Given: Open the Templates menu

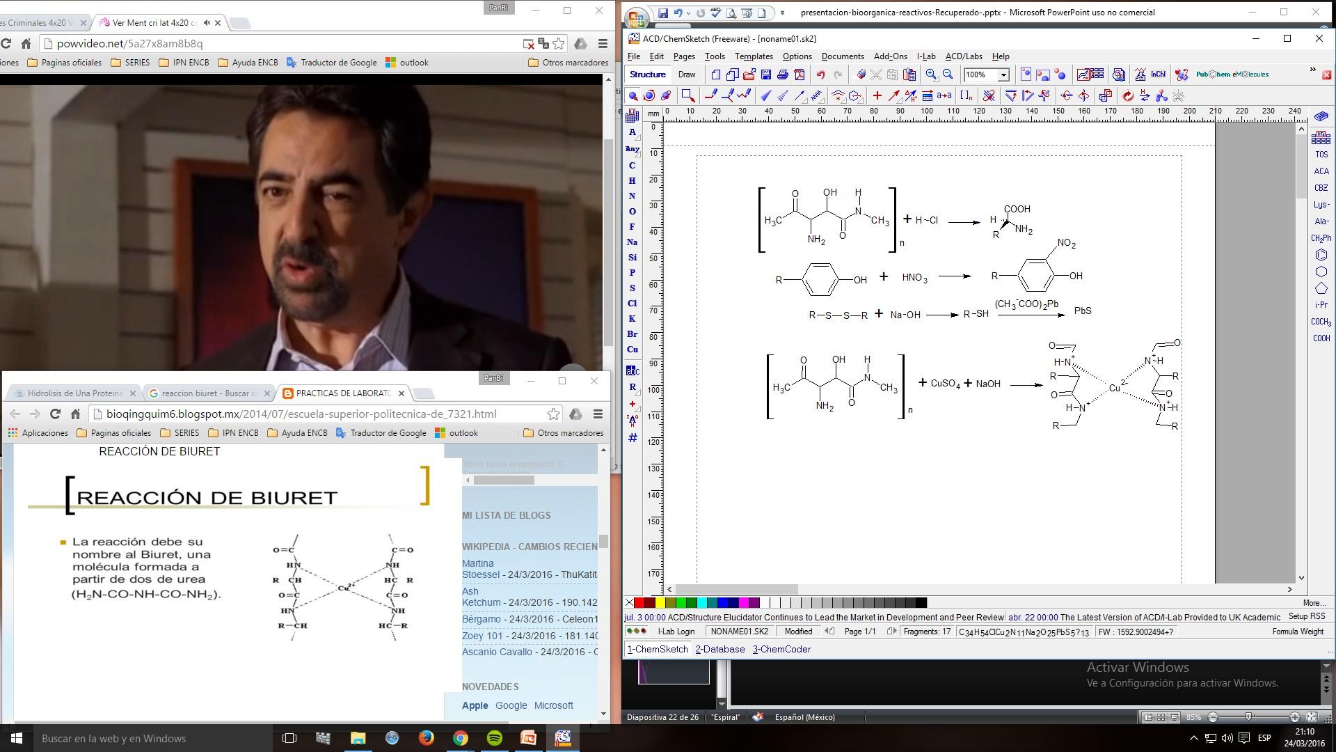Looking at the screenshot, I should [x=753, y=56].
